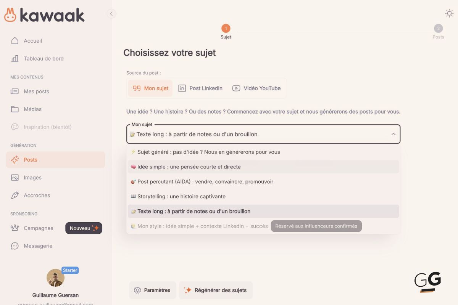The width and height of the screenshot is (458, 305).
Task: Click the Tableau de bord chart icon
Action: click(15, 58)
